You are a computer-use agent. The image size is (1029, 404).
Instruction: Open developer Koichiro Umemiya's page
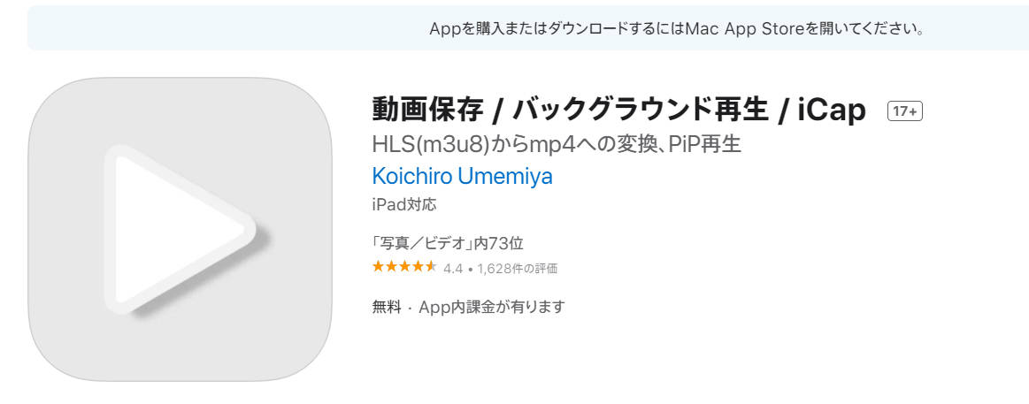(x=462, y=176)
